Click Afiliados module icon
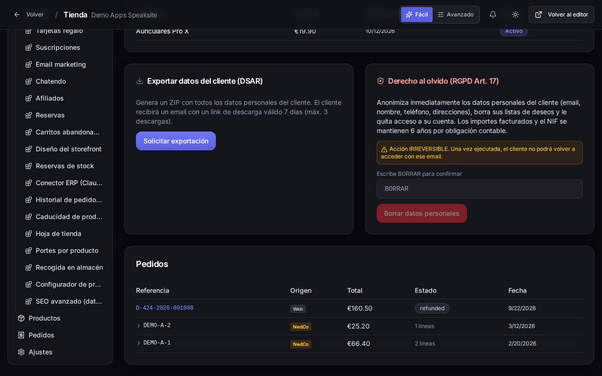This screenshot has width=602, height=376. 29,98
